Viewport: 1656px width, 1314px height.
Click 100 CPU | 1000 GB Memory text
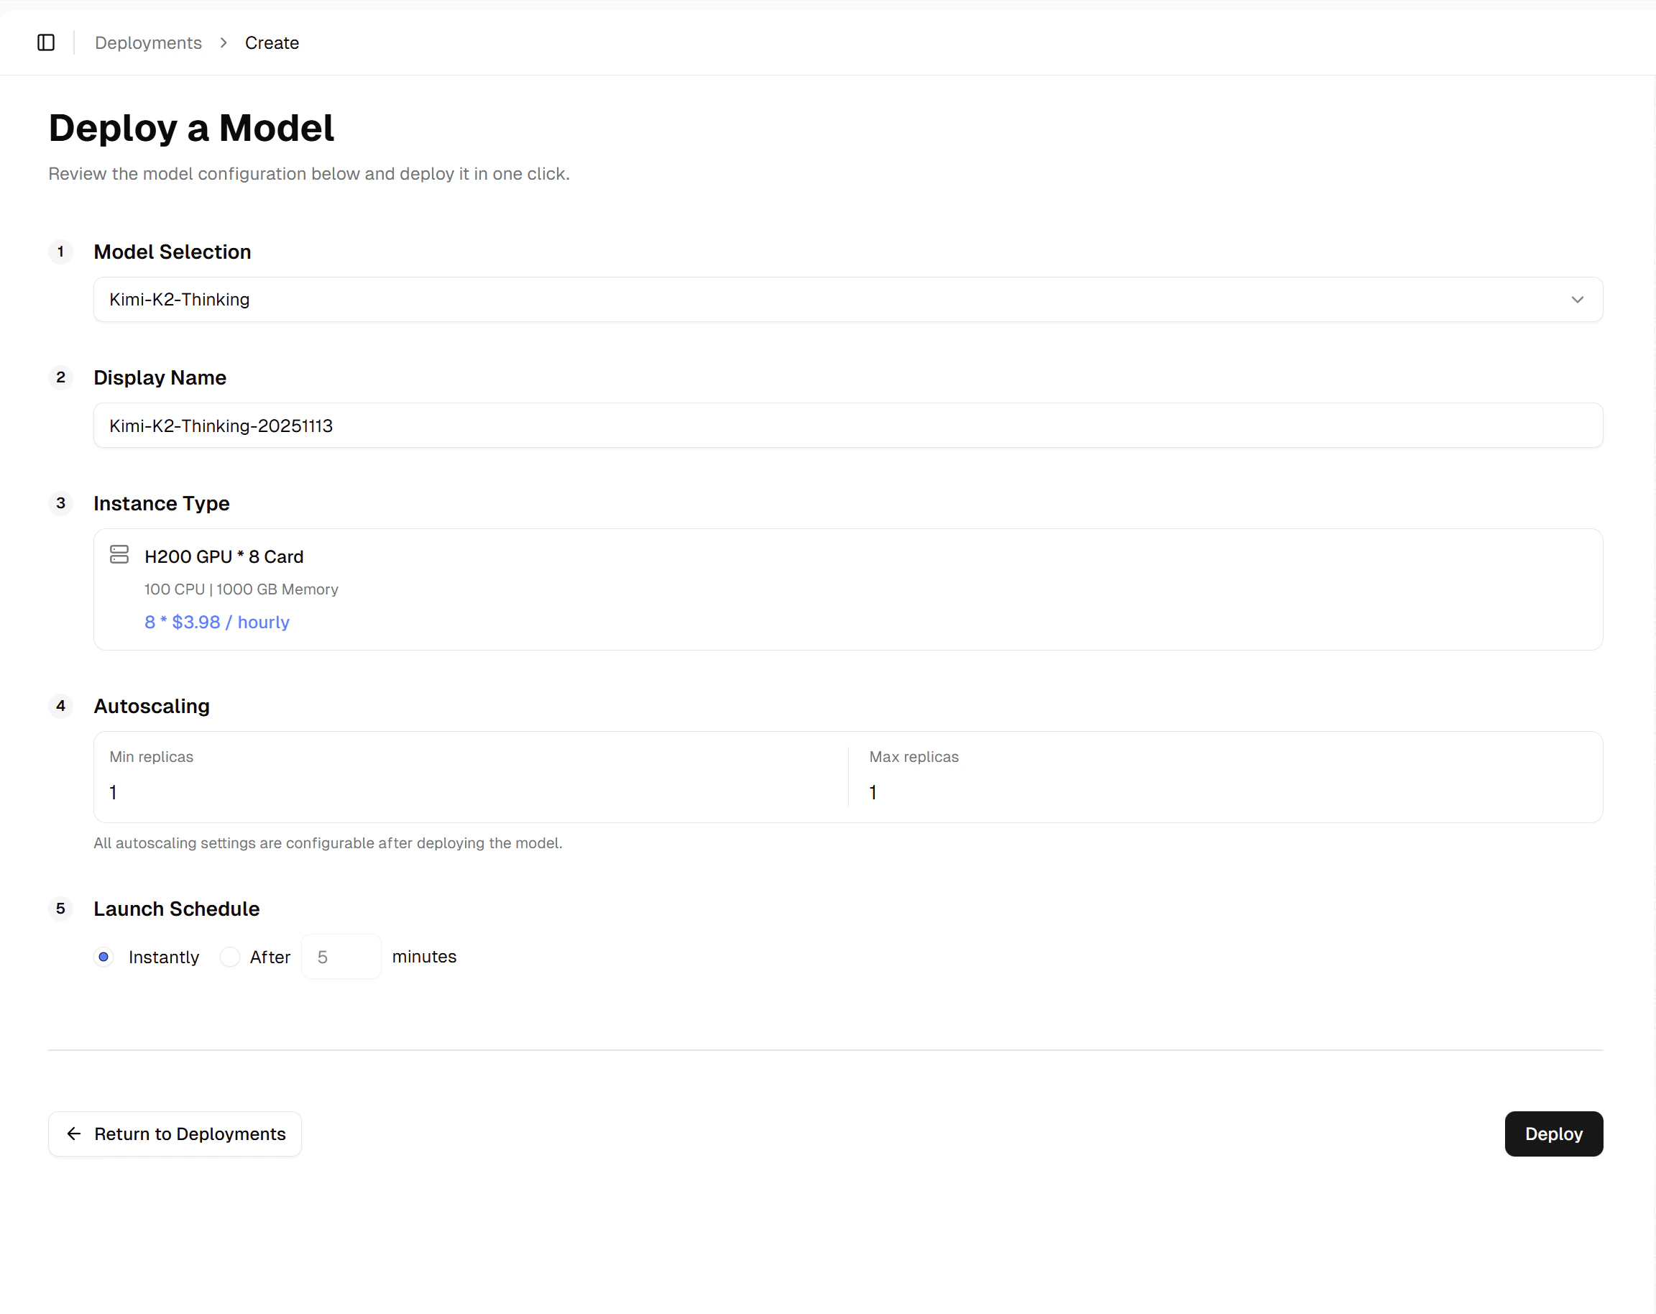coord(241,589)
